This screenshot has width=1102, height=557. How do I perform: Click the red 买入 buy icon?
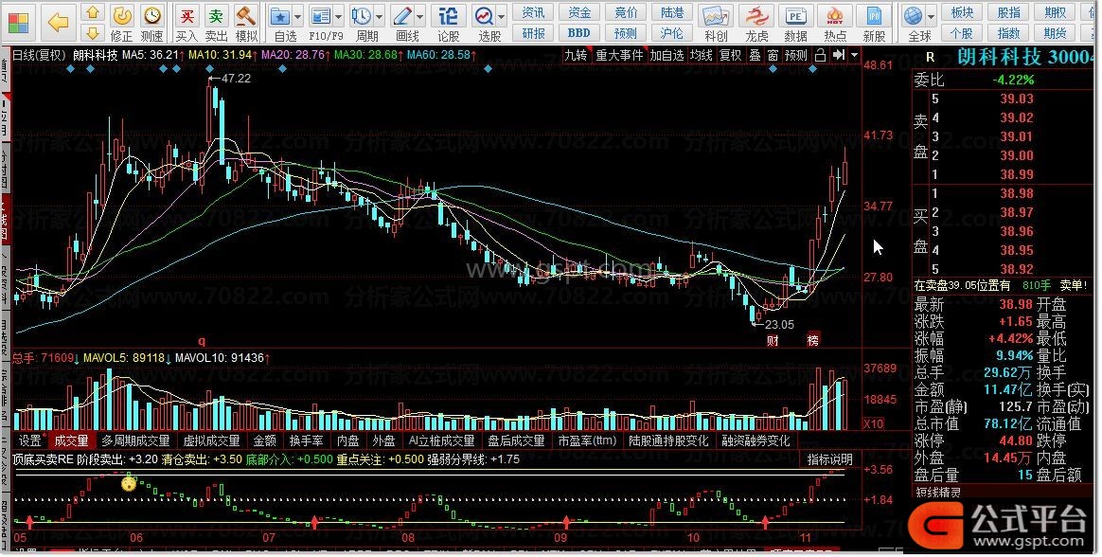click(187, 23)
